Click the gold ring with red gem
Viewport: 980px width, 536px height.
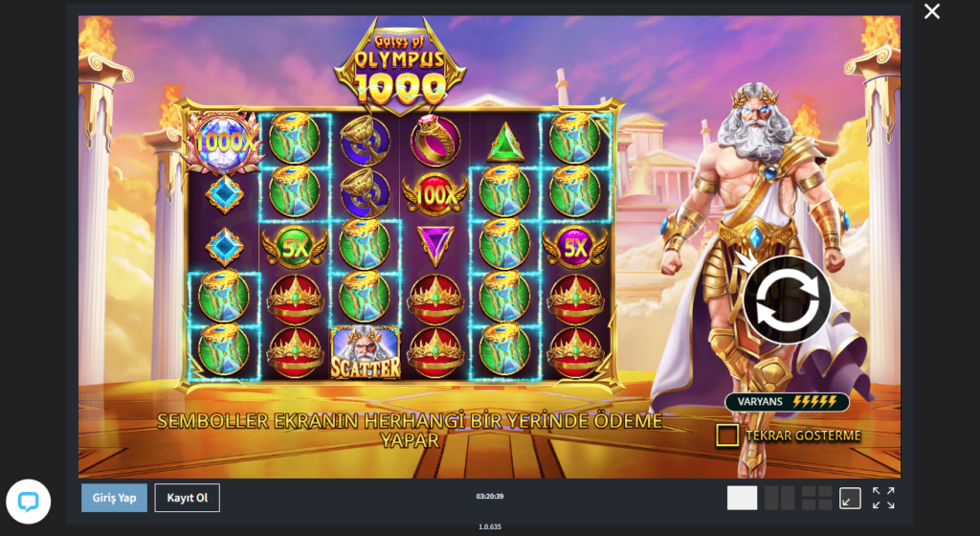(x=435, y=140)
